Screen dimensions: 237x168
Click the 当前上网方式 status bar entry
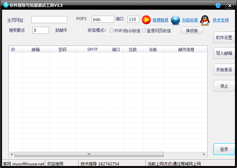pos(174,164)
